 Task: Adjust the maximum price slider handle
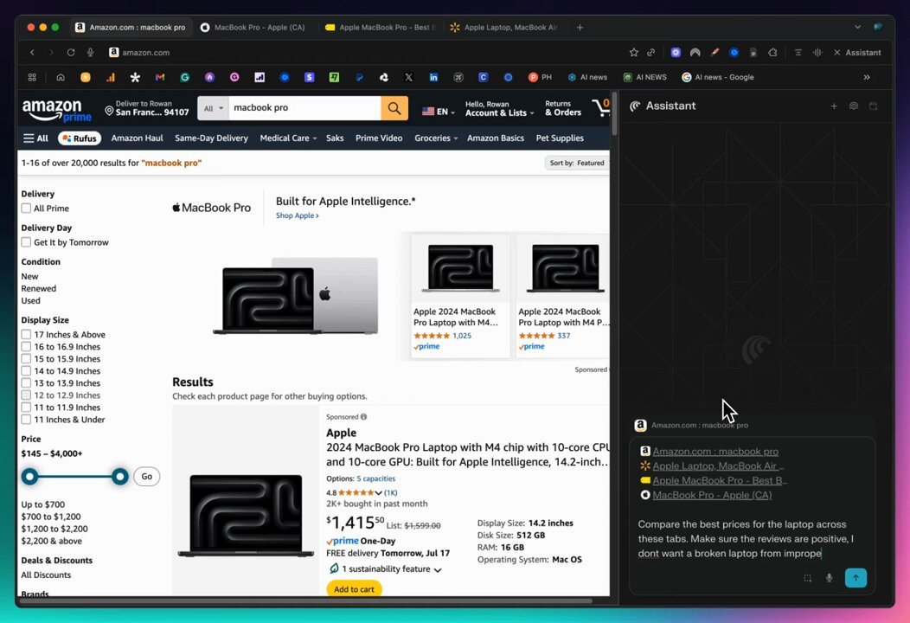120,477
